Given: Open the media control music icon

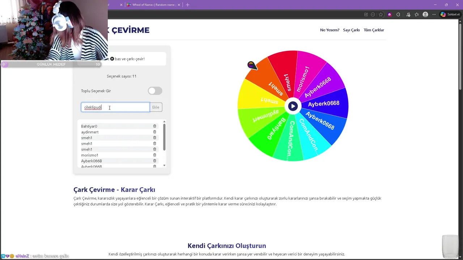Looking at the screenshot, I should [x=408, y=14].
